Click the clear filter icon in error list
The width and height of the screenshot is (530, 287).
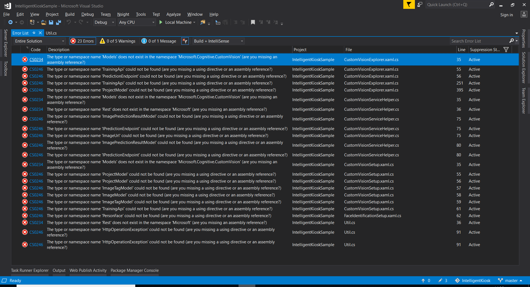185,41
